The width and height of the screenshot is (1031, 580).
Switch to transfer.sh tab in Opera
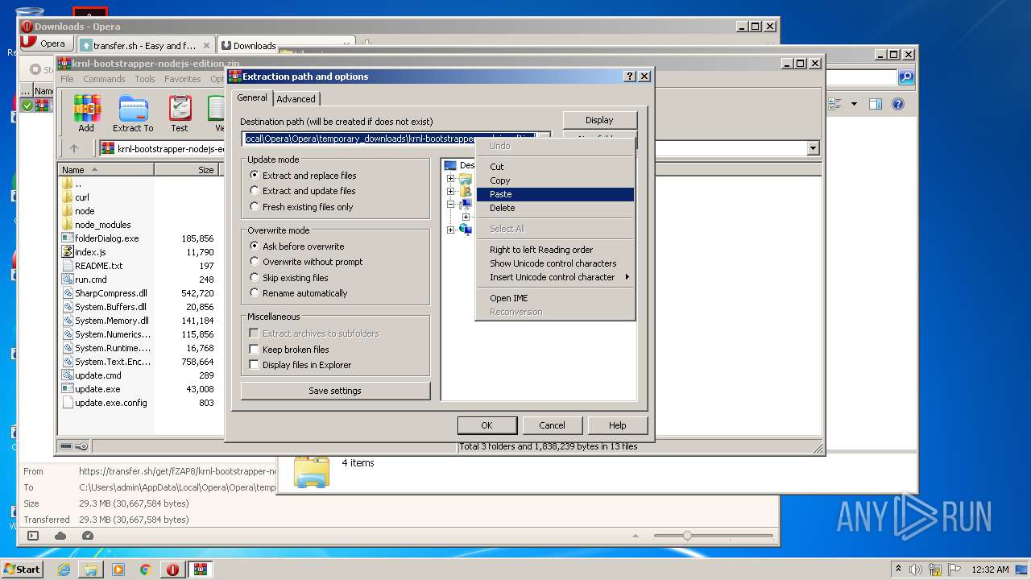click(x=146, y=46)
